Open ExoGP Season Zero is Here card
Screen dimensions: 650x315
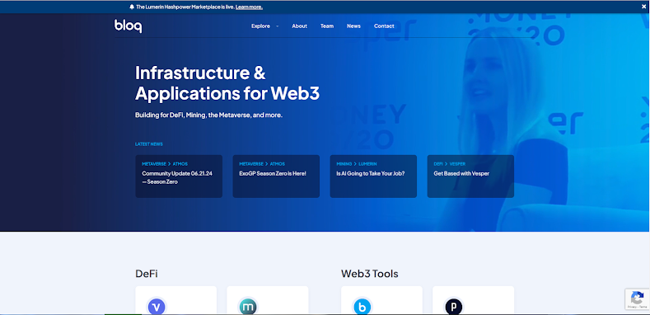click(x=276, y=176)
